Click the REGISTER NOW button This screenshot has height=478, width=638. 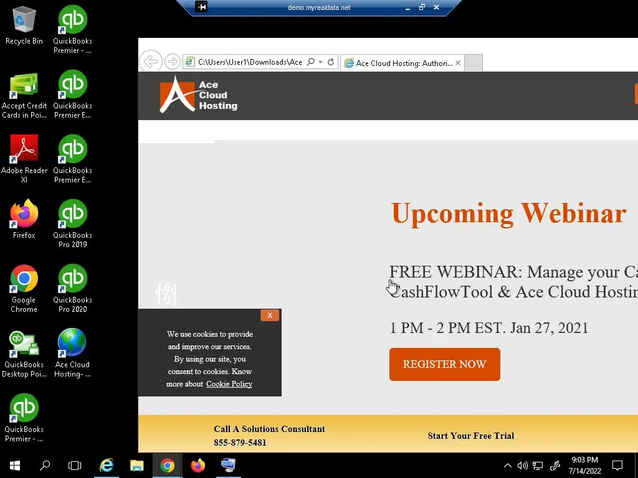click(445, 364)
